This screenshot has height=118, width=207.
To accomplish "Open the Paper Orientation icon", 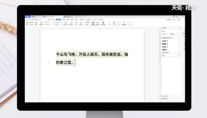I will tap(66, 23).
